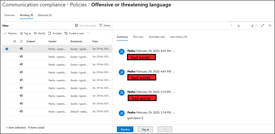Open the Annotate view tab
The height and width of the screenshot is (134, 275).
[157, 37]
